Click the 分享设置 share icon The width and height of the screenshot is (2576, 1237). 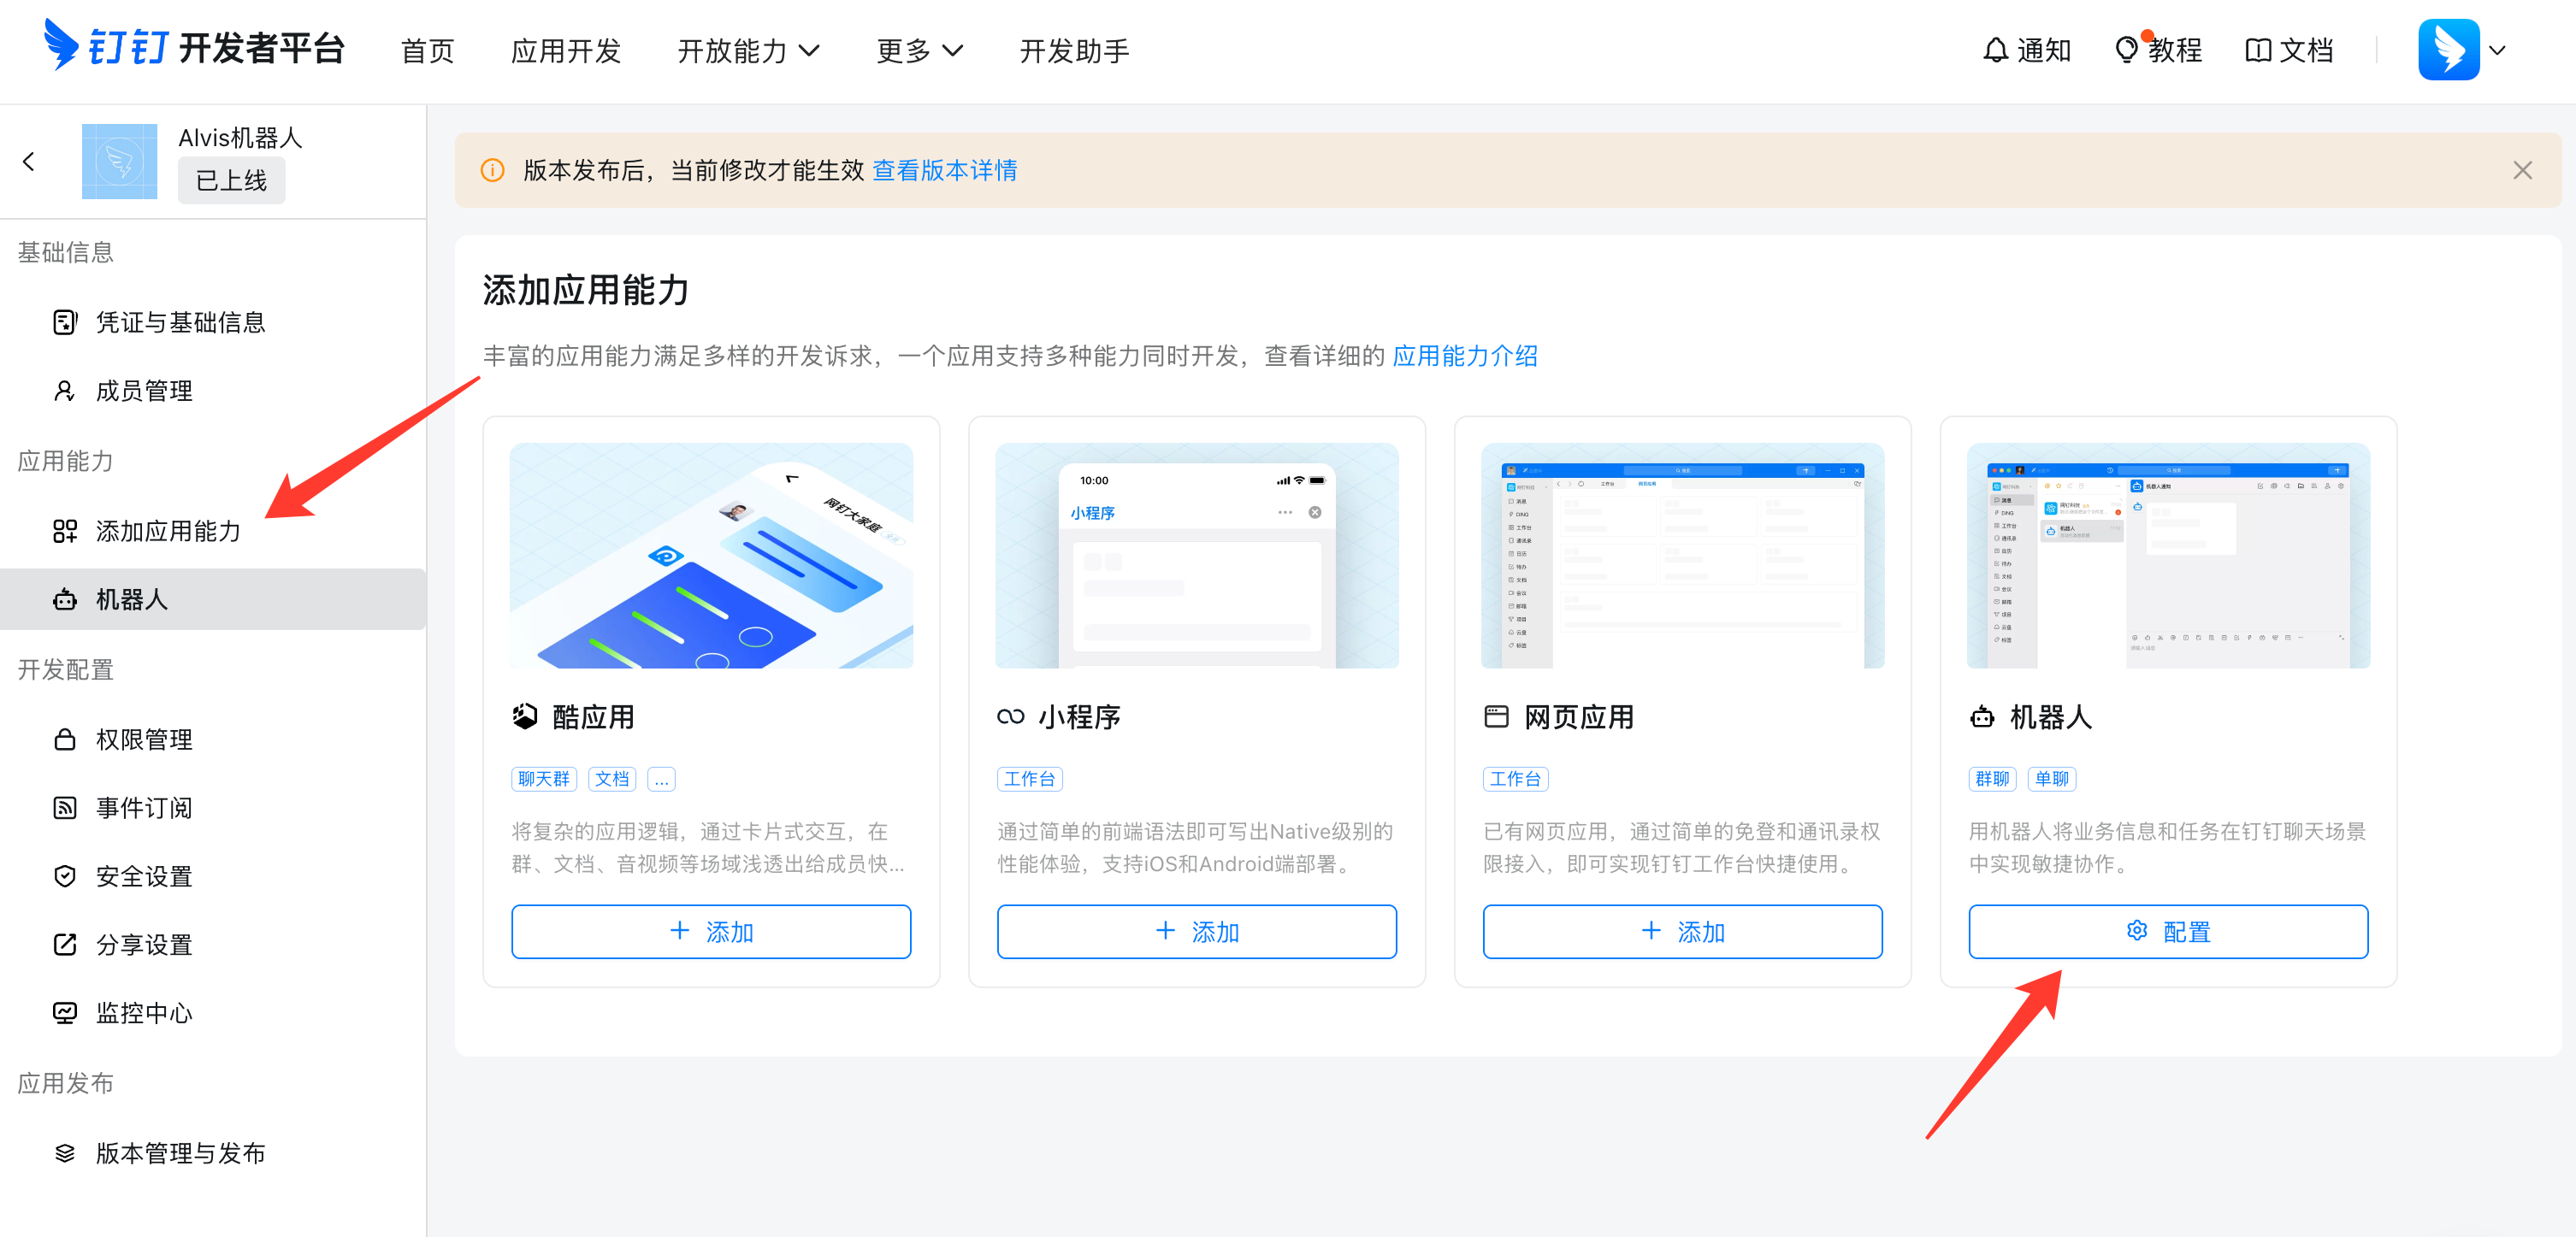click(x=65, y=945)
